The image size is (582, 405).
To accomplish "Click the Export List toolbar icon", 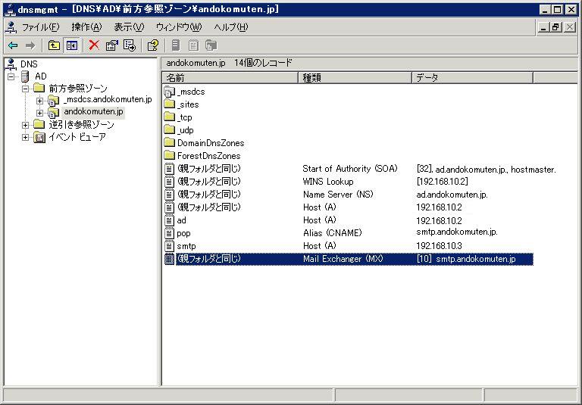I will [130, 45].
